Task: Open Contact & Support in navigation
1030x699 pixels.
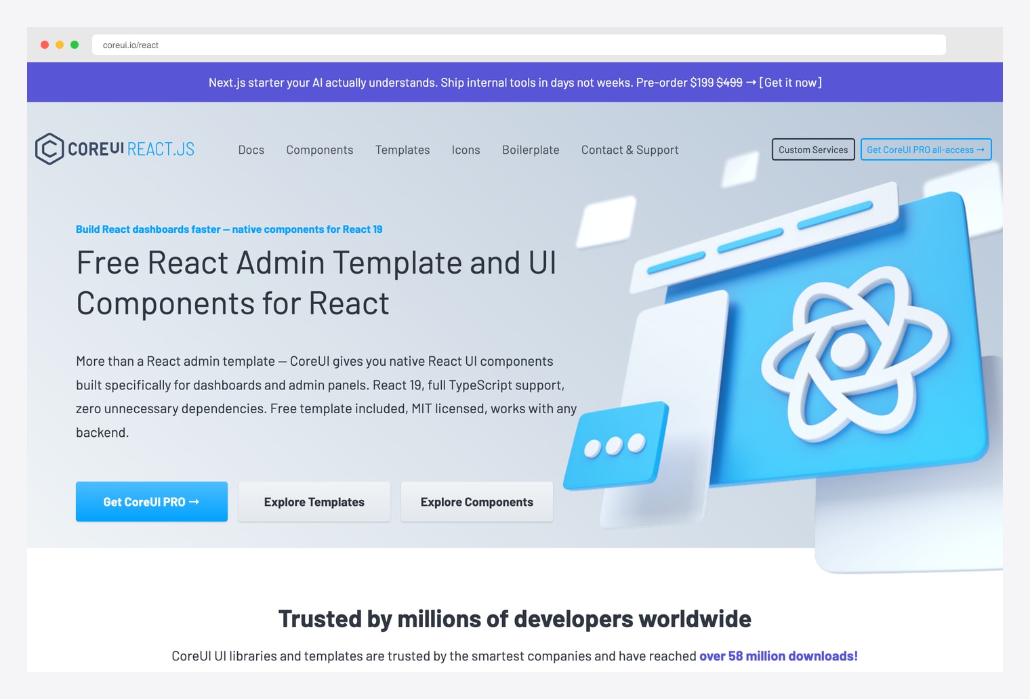Action: tap(630, 150)
